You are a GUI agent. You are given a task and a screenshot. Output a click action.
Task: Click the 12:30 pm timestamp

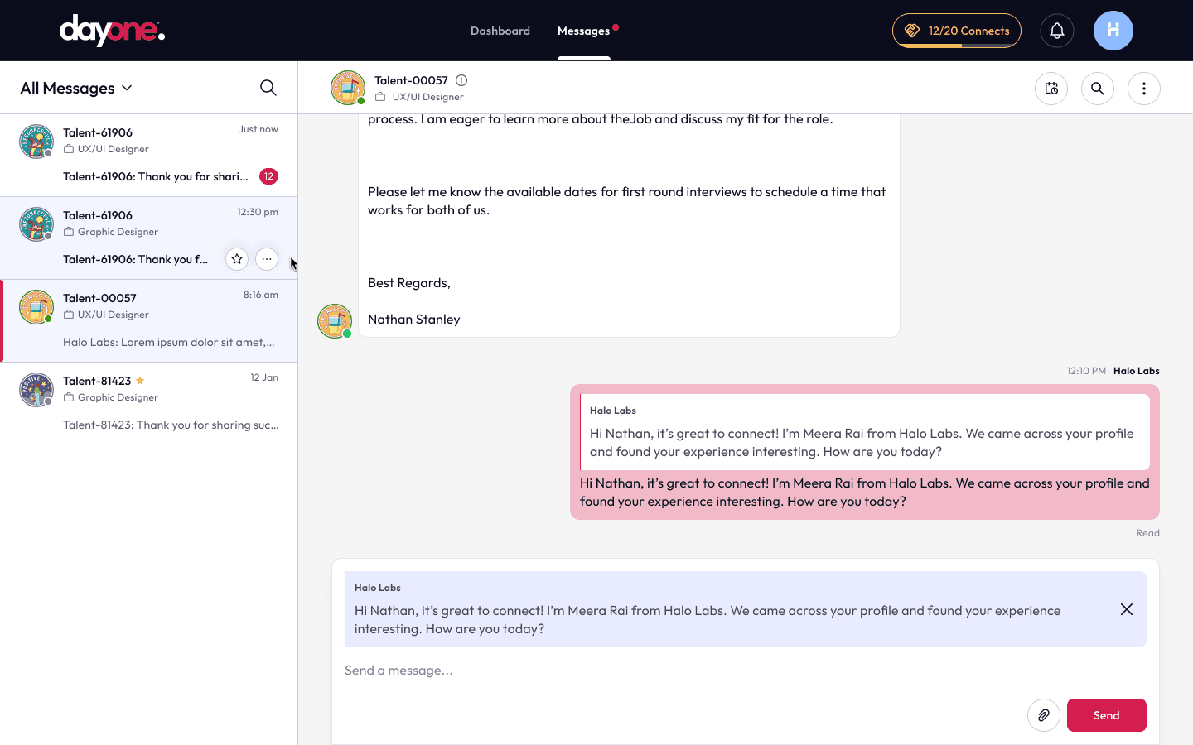click(x=258, y=212)
